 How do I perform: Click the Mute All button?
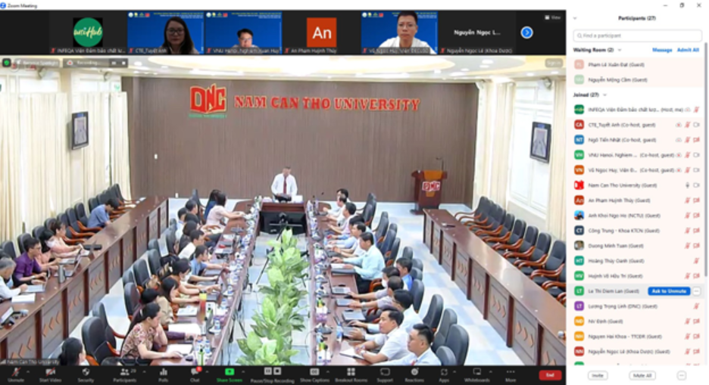(x=642, y=375)
